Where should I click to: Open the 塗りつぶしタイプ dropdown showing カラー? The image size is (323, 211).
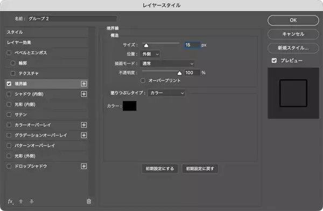click(x=166, y=93)
